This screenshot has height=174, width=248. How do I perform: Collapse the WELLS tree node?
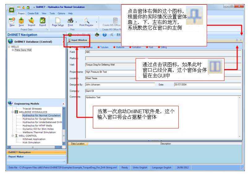9,47
